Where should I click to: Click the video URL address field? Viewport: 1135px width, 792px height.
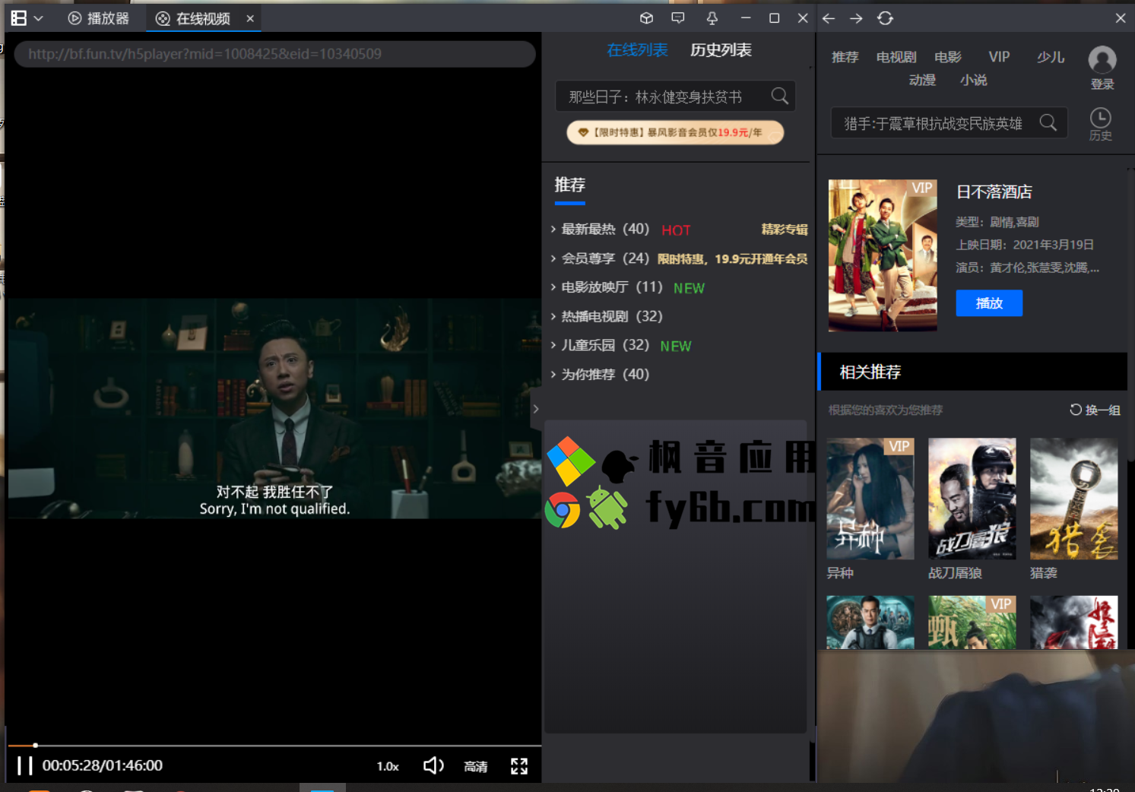[x=274, y=54]
